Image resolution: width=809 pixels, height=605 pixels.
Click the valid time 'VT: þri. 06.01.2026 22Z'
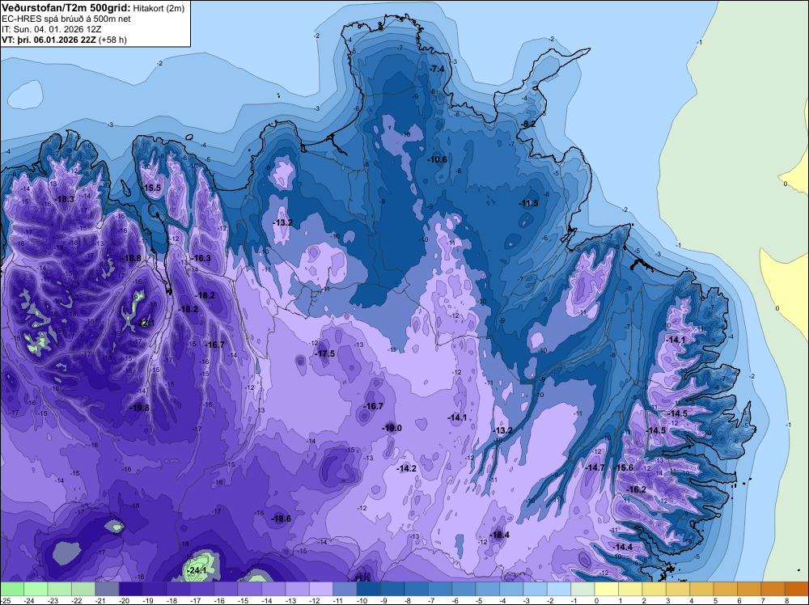49,40
